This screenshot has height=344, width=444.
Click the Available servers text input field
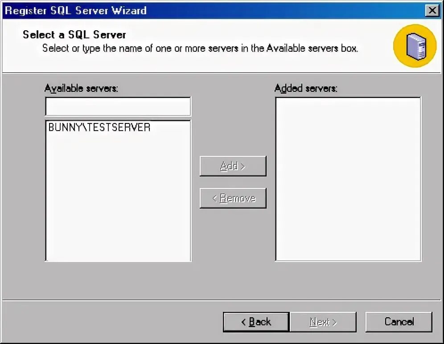(118, 106)
